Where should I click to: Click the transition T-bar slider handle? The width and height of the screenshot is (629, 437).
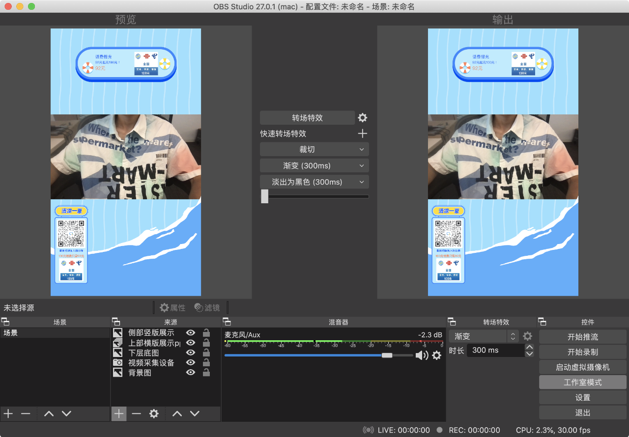tap(264, 196)
